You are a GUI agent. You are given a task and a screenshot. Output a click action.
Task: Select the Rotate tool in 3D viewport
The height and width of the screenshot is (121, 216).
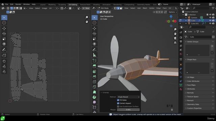pos(94,34)
